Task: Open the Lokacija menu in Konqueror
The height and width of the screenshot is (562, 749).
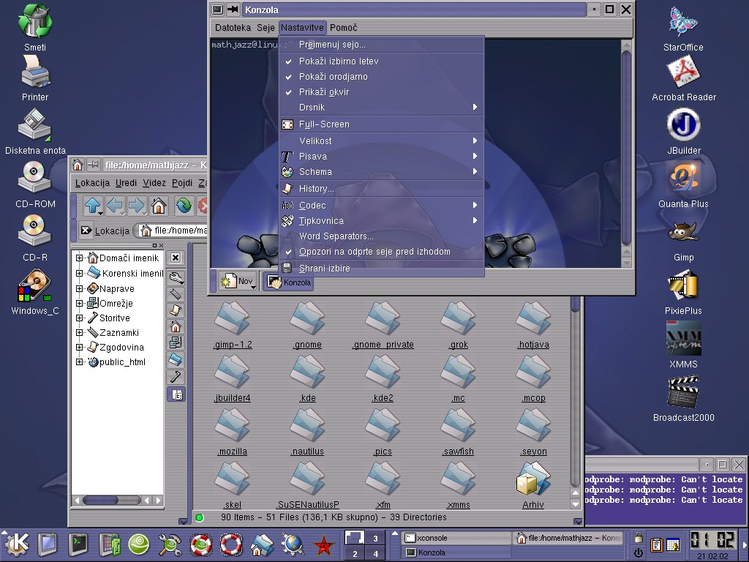Action: tap(92, 183)
